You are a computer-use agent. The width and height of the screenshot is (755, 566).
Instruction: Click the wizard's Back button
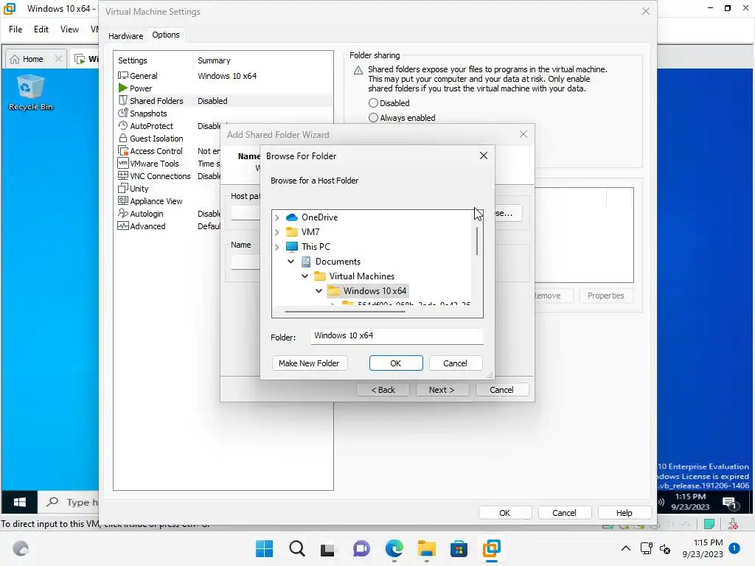click(x=383, y=390)
